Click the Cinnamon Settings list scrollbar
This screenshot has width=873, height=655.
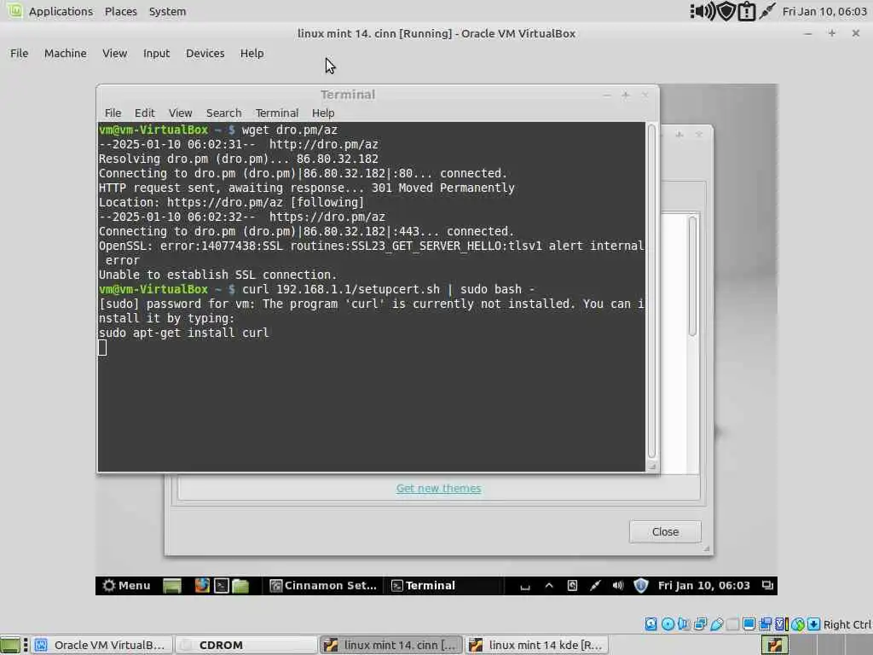(x=692, y=276)
